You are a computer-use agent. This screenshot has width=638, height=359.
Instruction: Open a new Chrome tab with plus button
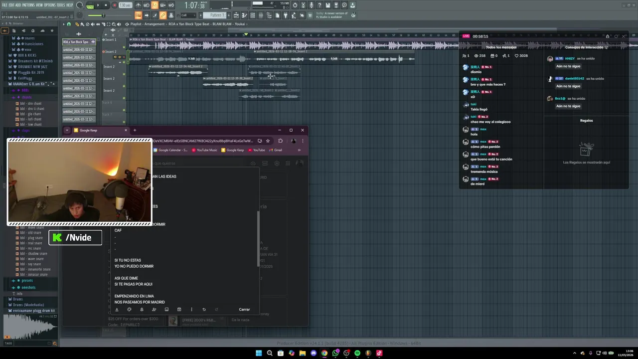click(135, 130)
